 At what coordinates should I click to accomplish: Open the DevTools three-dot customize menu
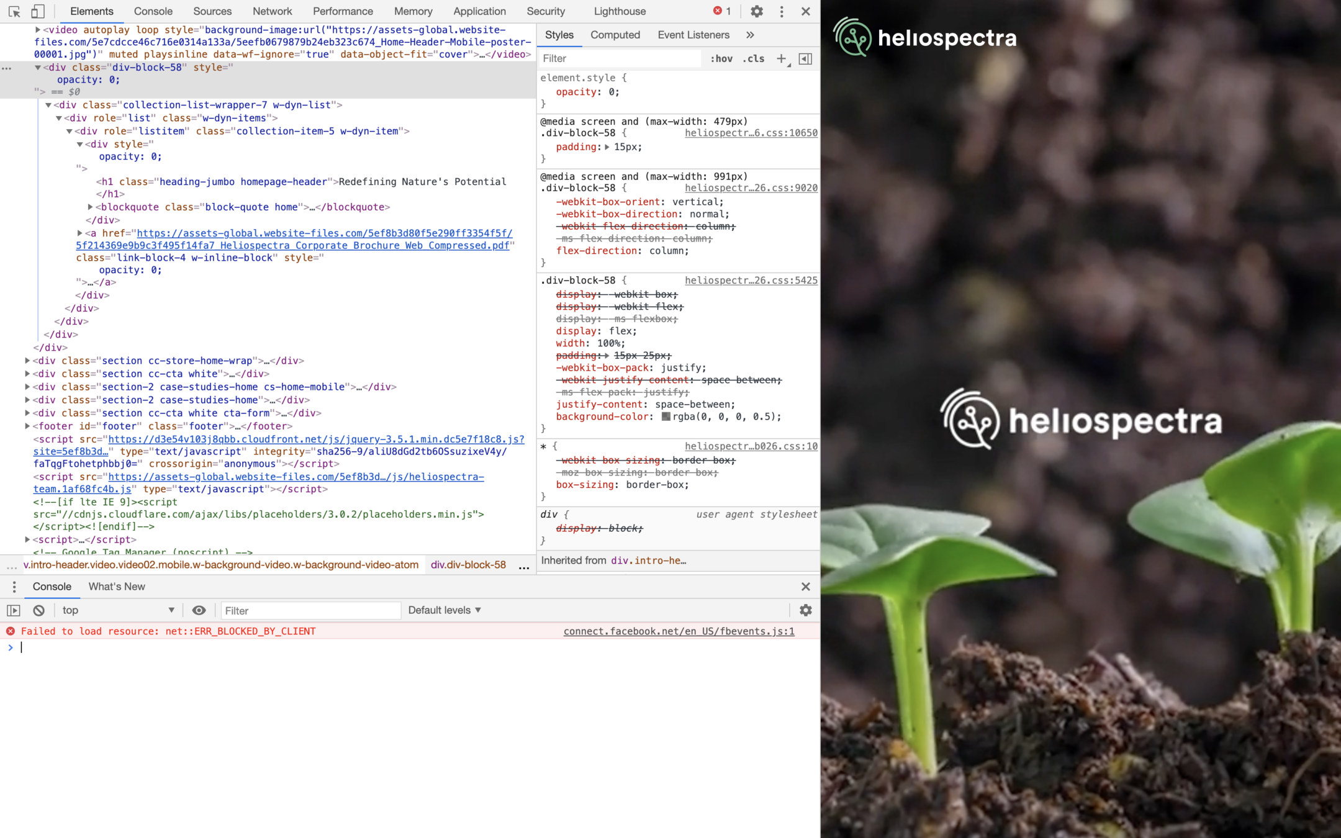click(x=782, y=11)
